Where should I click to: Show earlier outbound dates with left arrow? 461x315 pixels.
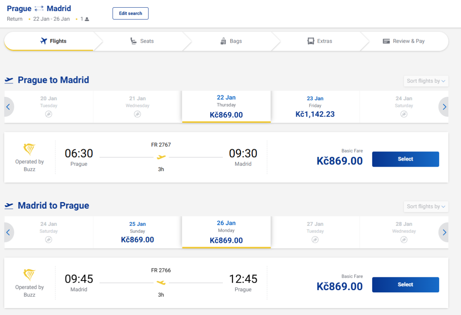coord(8,107)
